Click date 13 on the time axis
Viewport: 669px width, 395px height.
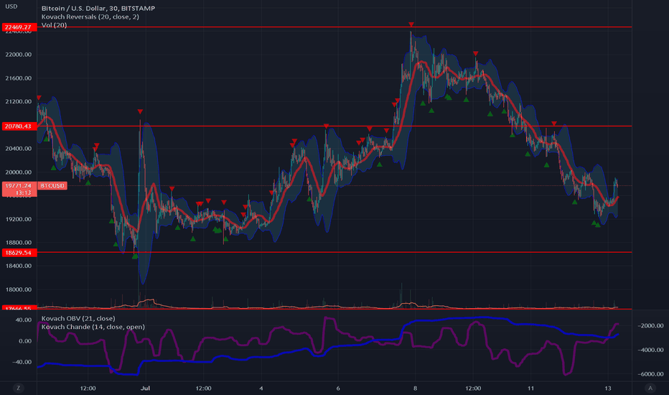click(607, 388)
